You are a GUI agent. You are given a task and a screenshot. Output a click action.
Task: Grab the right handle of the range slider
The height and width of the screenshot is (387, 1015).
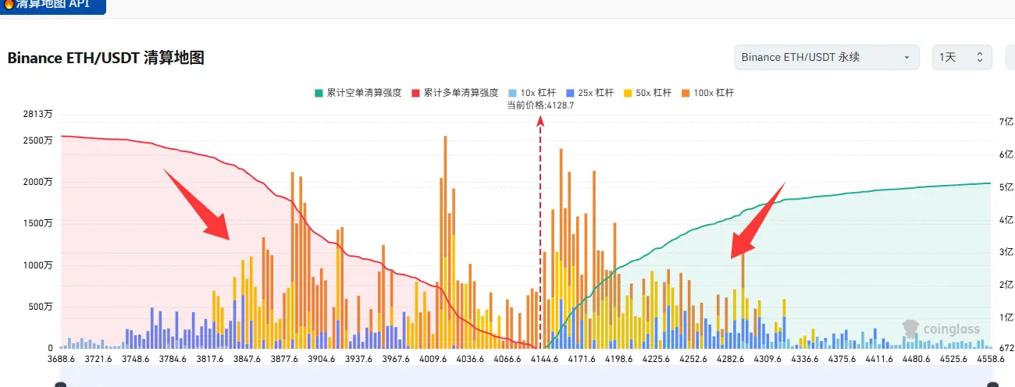click(x=991, y=384)
